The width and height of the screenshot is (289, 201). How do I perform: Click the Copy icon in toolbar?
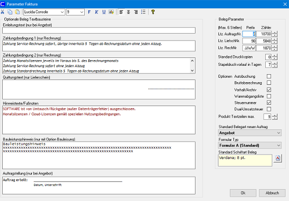(10, 12)
